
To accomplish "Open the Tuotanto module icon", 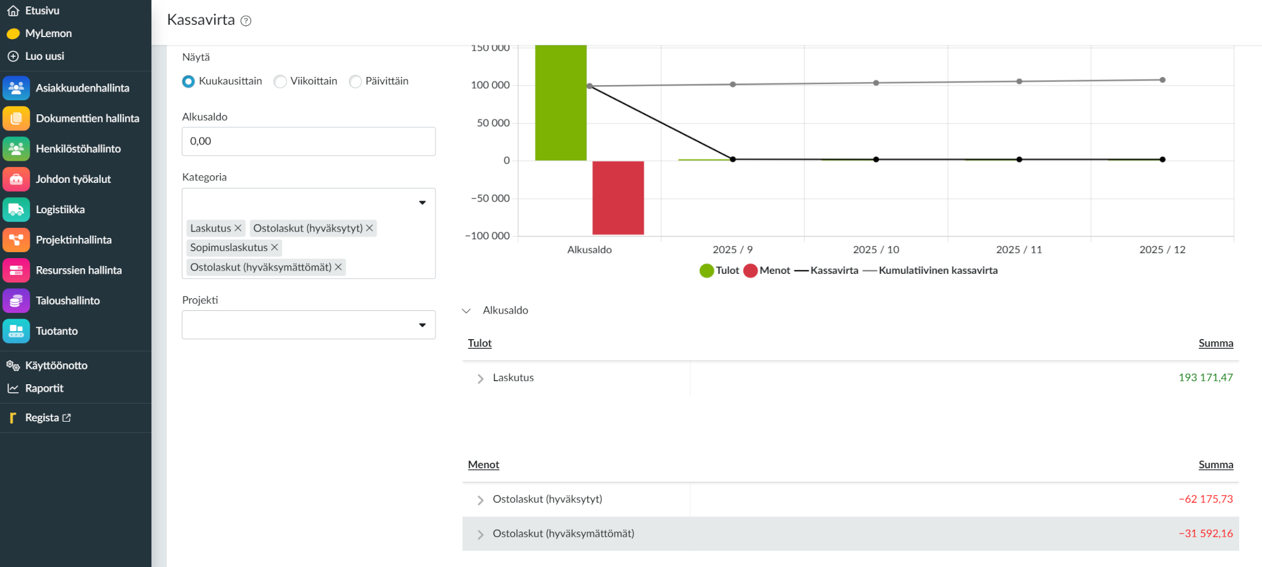I will [16, 331].
